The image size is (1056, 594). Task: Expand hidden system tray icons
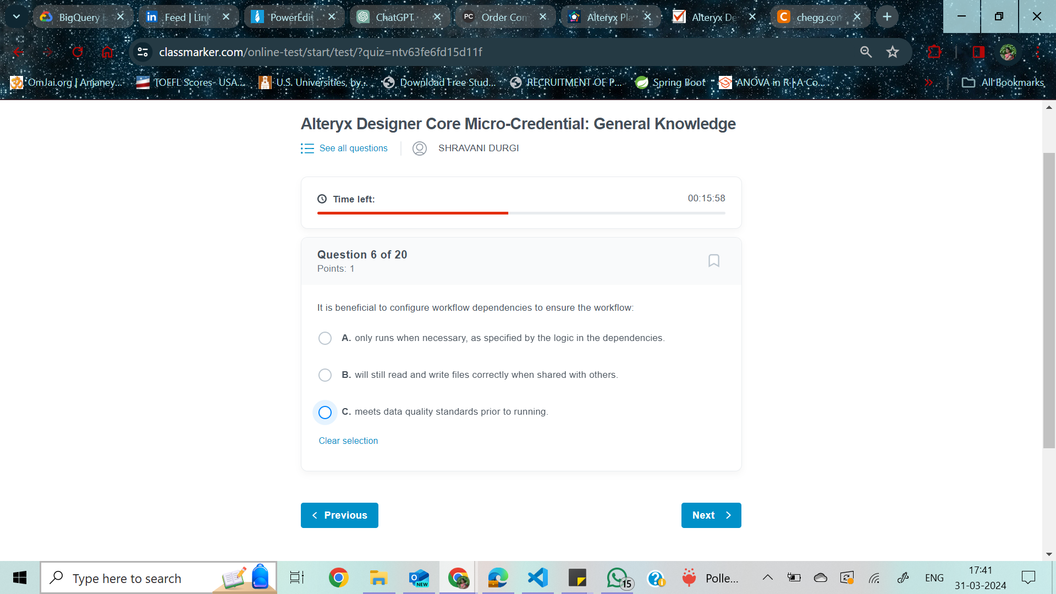click(x=768, y=577)
